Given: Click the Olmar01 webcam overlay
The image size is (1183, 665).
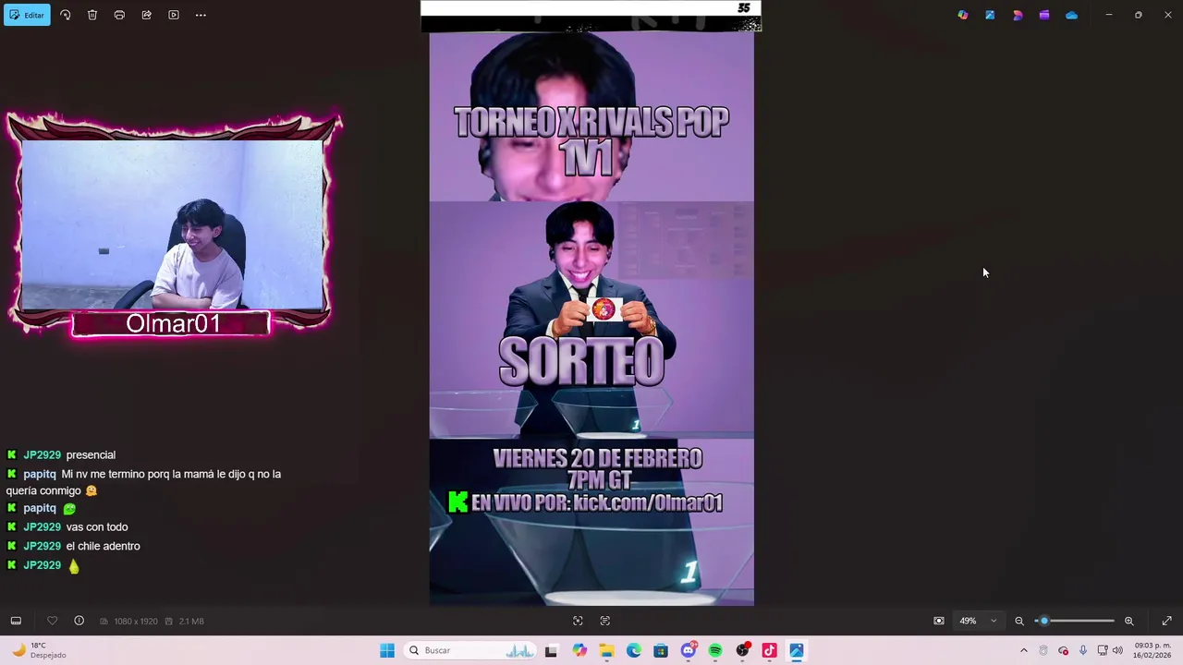Looking at the screenshot, I should click(174, 224).
